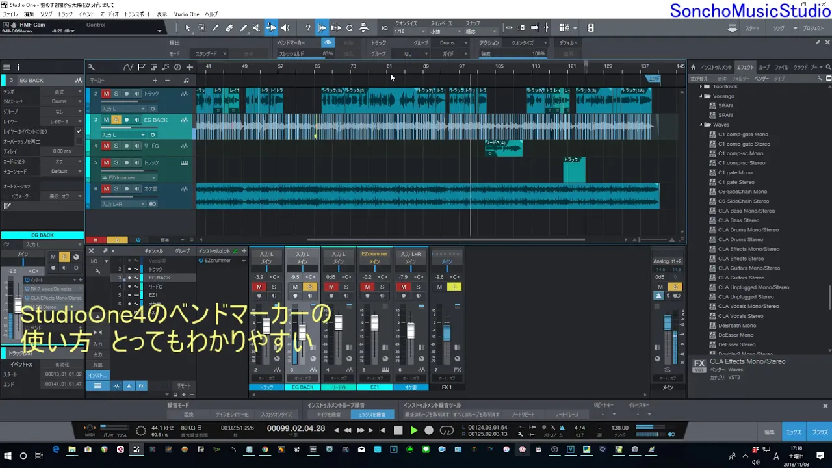Add track with plus icon
832x468 pixels.
pos(190,67)
